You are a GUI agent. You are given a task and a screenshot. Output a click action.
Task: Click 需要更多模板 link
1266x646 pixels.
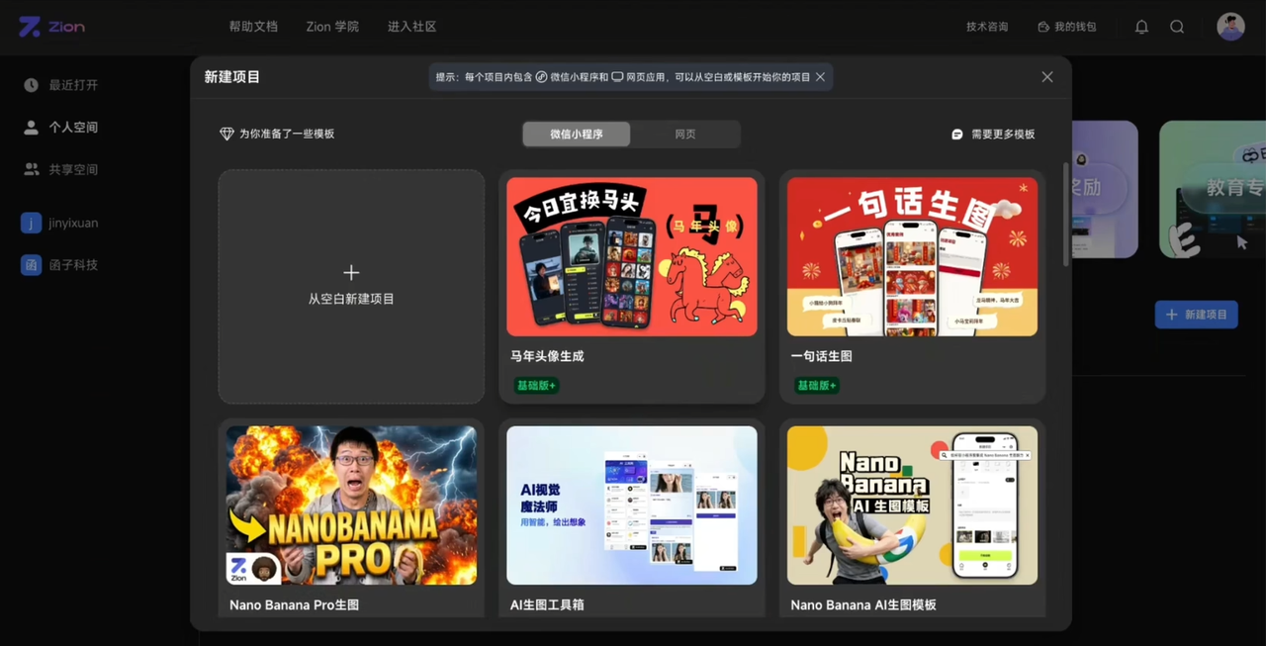pos(1003,134)
